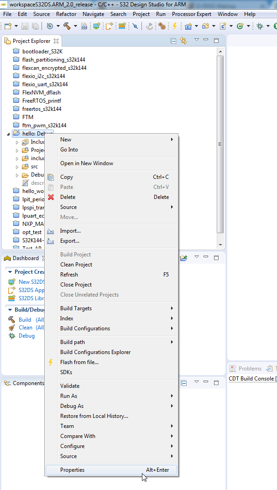Minimize the Project Explorer panel

[x=206, y=40]
